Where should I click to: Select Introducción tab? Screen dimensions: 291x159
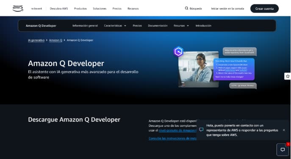pos(203,25)
